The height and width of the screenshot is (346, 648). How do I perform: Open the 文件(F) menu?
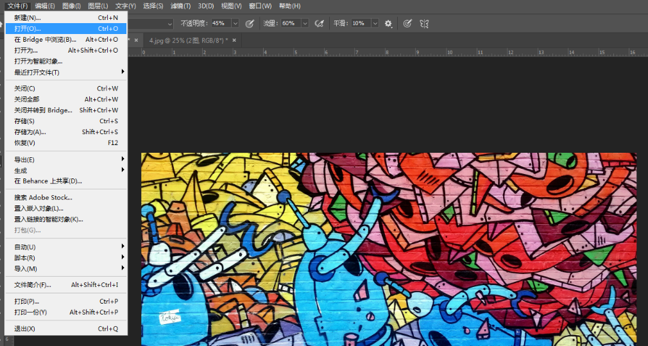coord(18,6)
